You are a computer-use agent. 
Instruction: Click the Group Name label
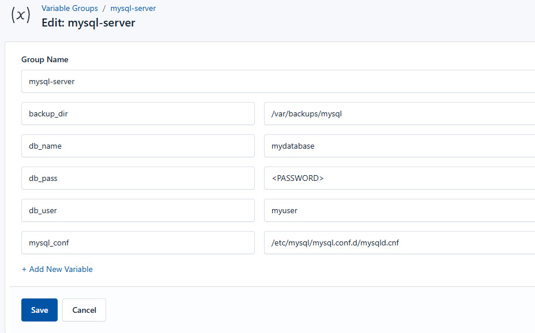coord(44,59)
